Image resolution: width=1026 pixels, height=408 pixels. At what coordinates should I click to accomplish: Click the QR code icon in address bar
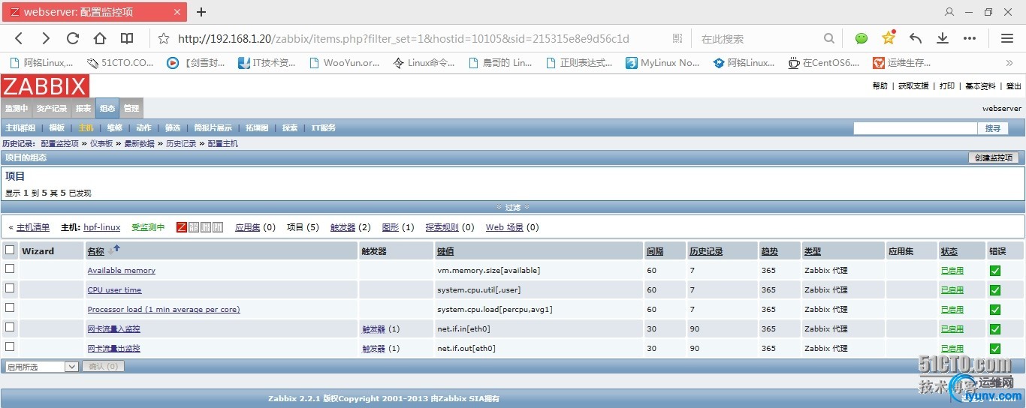click(677, 38)
